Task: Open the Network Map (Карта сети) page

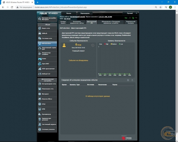Action: tap(47, 28)
